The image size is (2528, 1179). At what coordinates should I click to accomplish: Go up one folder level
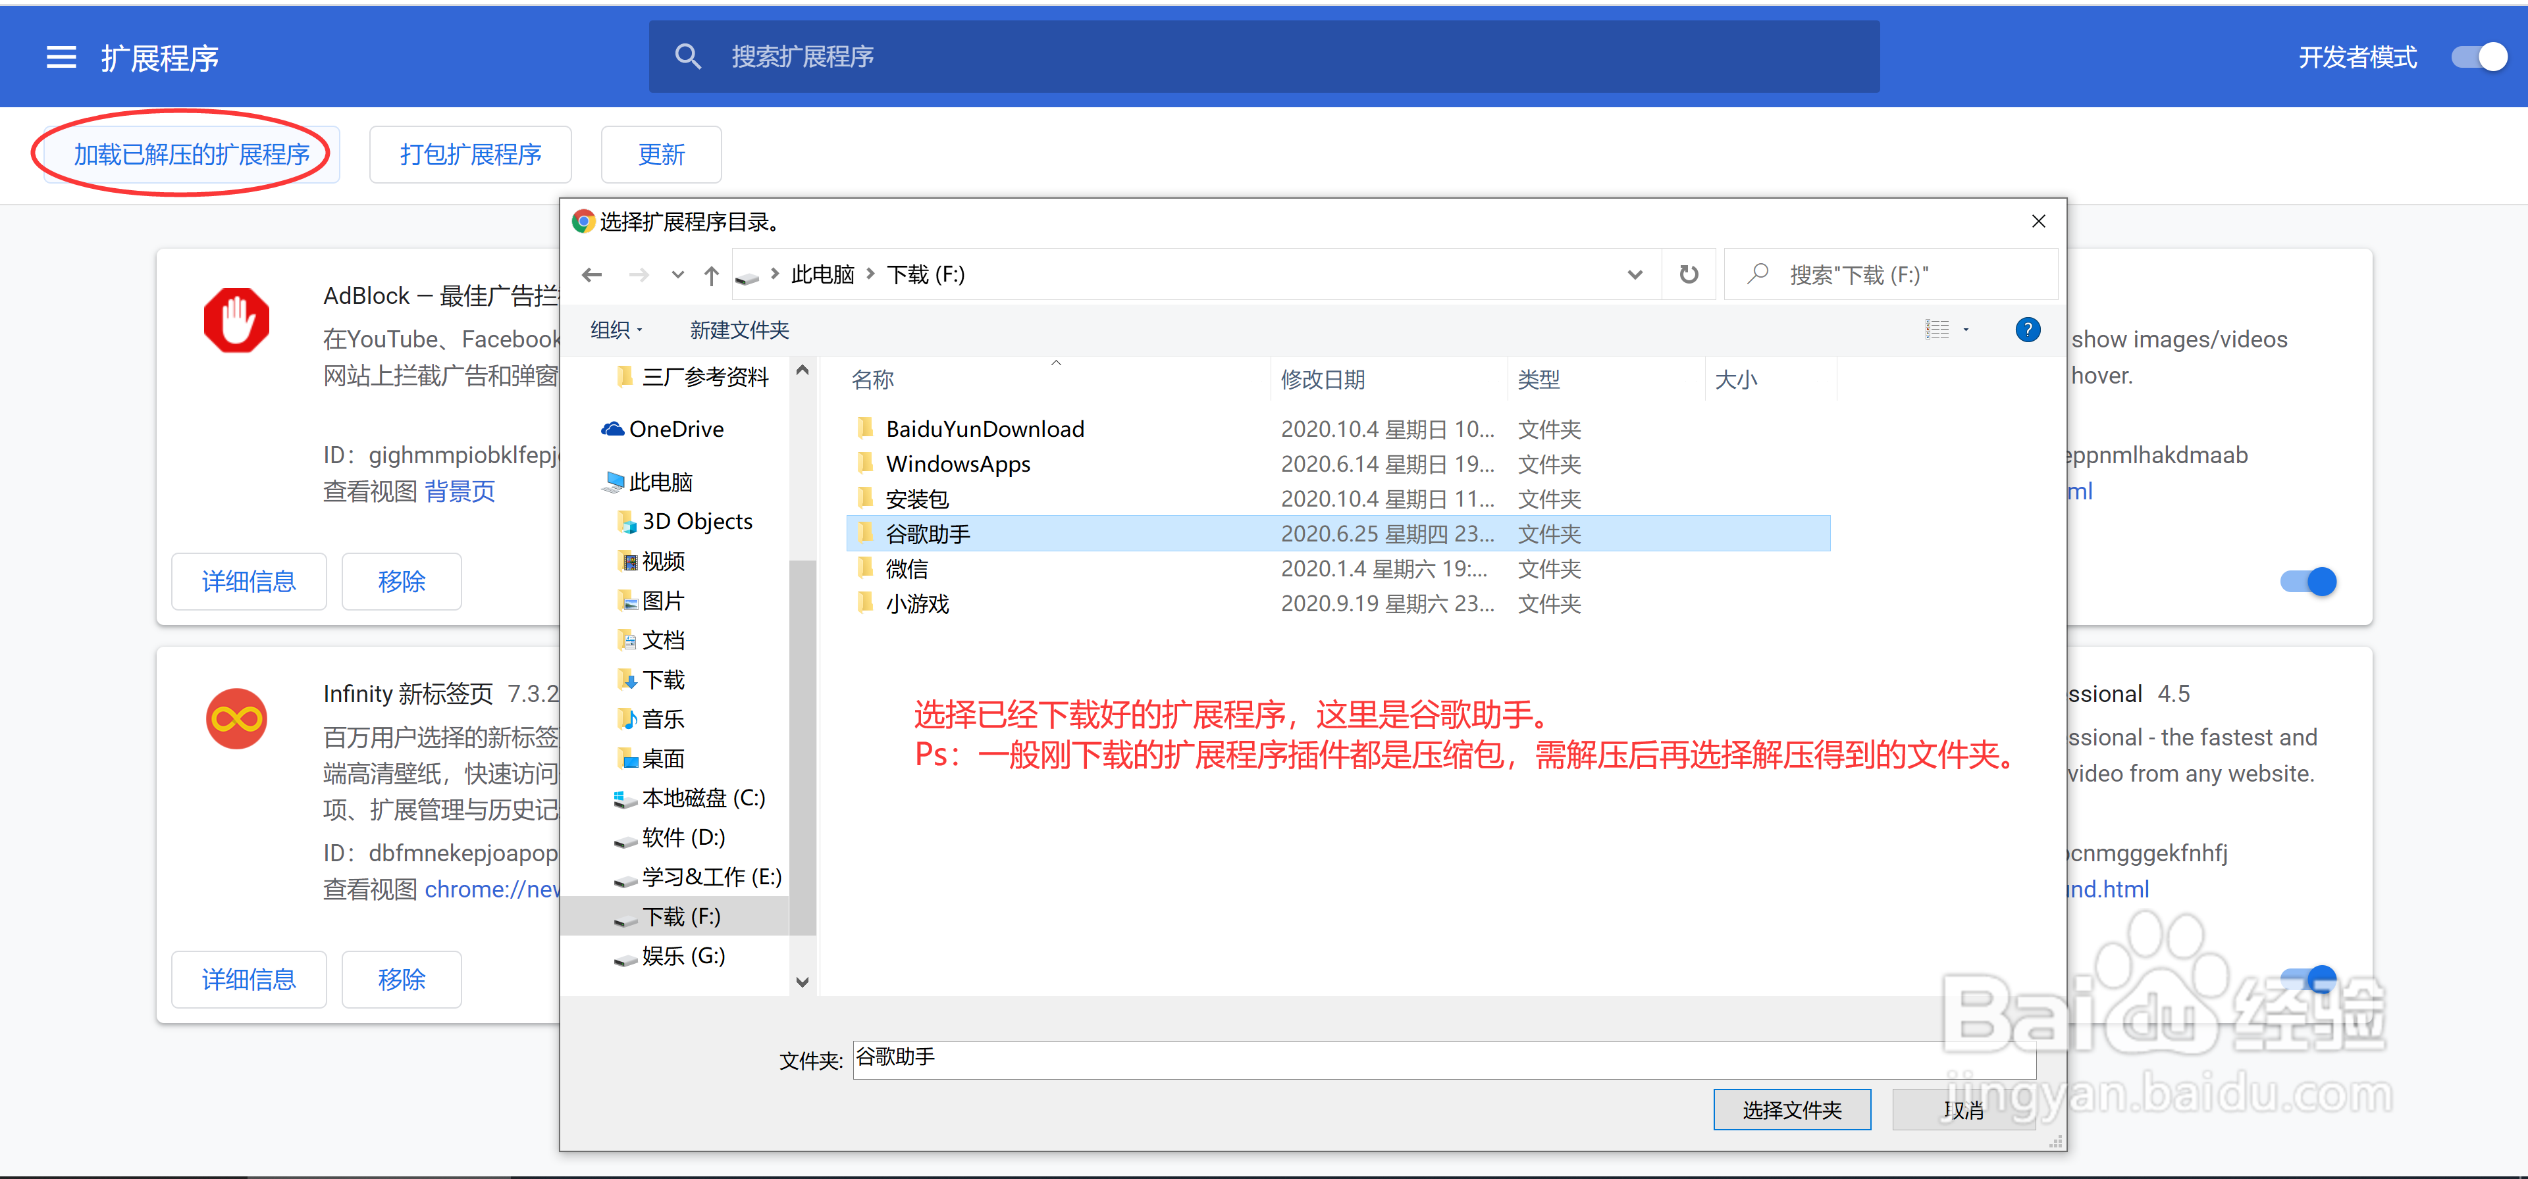[712, 274]
